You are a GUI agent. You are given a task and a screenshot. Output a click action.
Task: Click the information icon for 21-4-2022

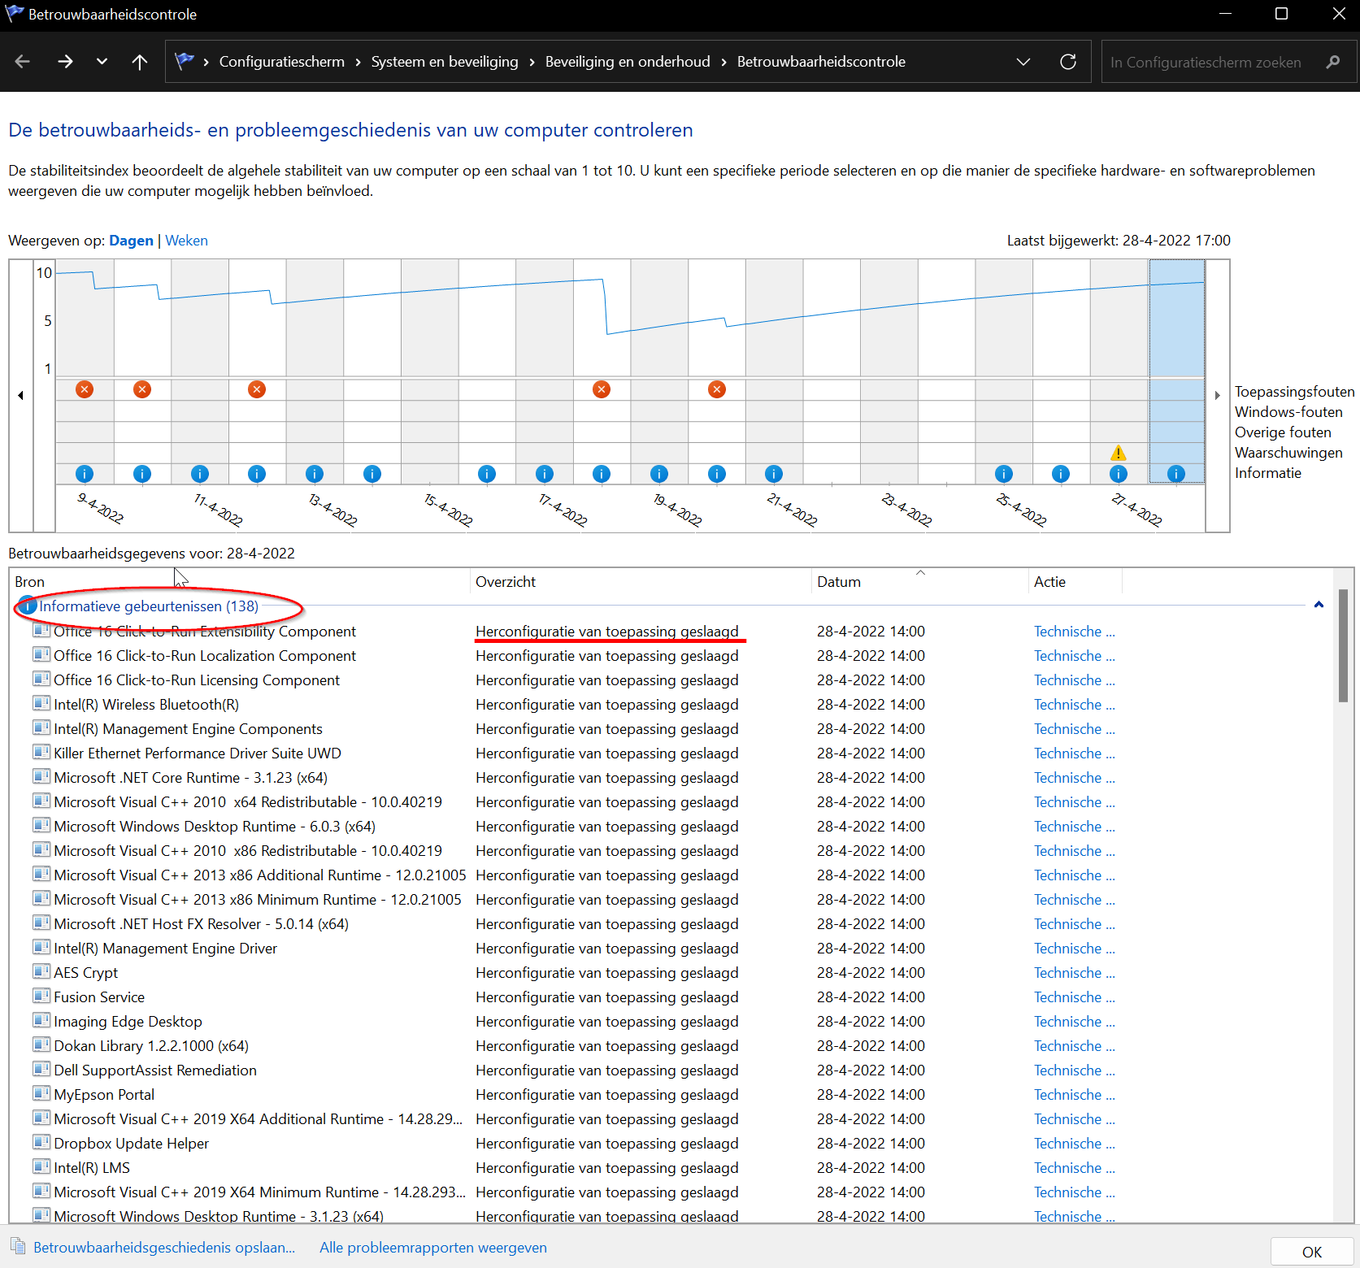coord(774,474)
